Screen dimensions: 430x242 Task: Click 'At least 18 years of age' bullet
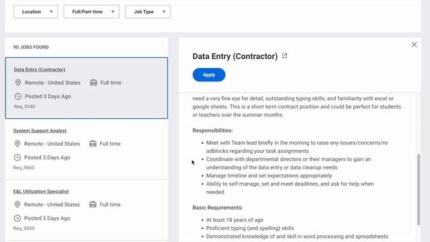(x=234, y=220)
